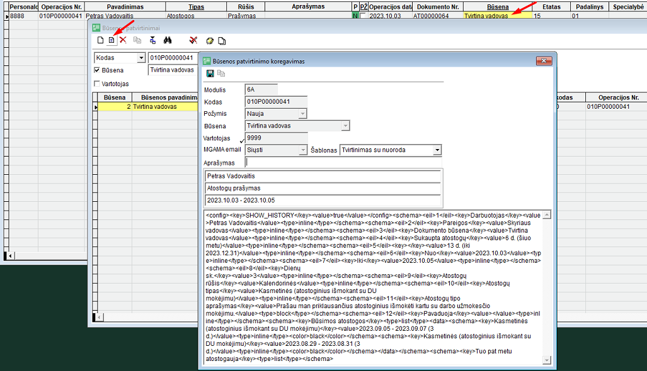Click the yellow cube icon in toolbar
This screenshot has height=371, width=647.
[x=210, y=40]
